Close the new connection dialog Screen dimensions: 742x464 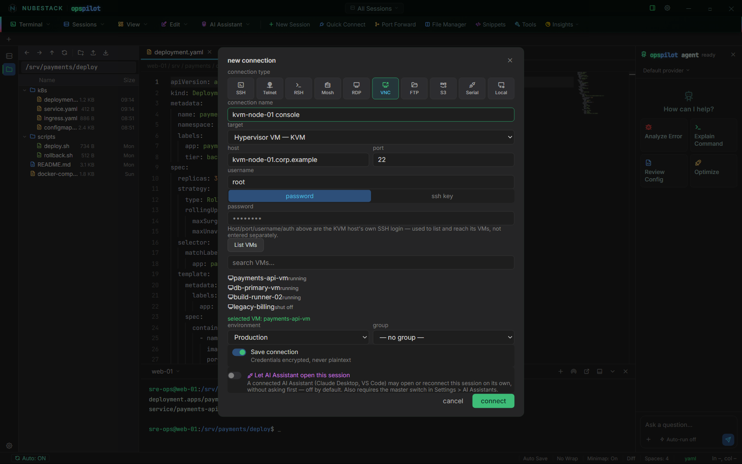[x=510, y=60]
